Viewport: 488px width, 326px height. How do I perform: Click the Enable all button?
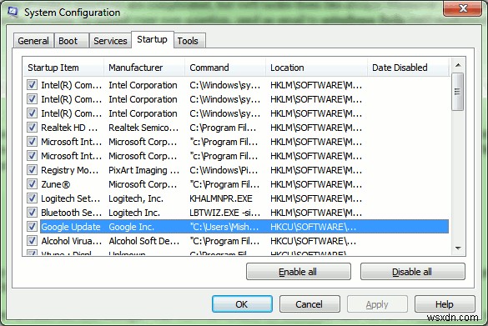click(298, 272)
